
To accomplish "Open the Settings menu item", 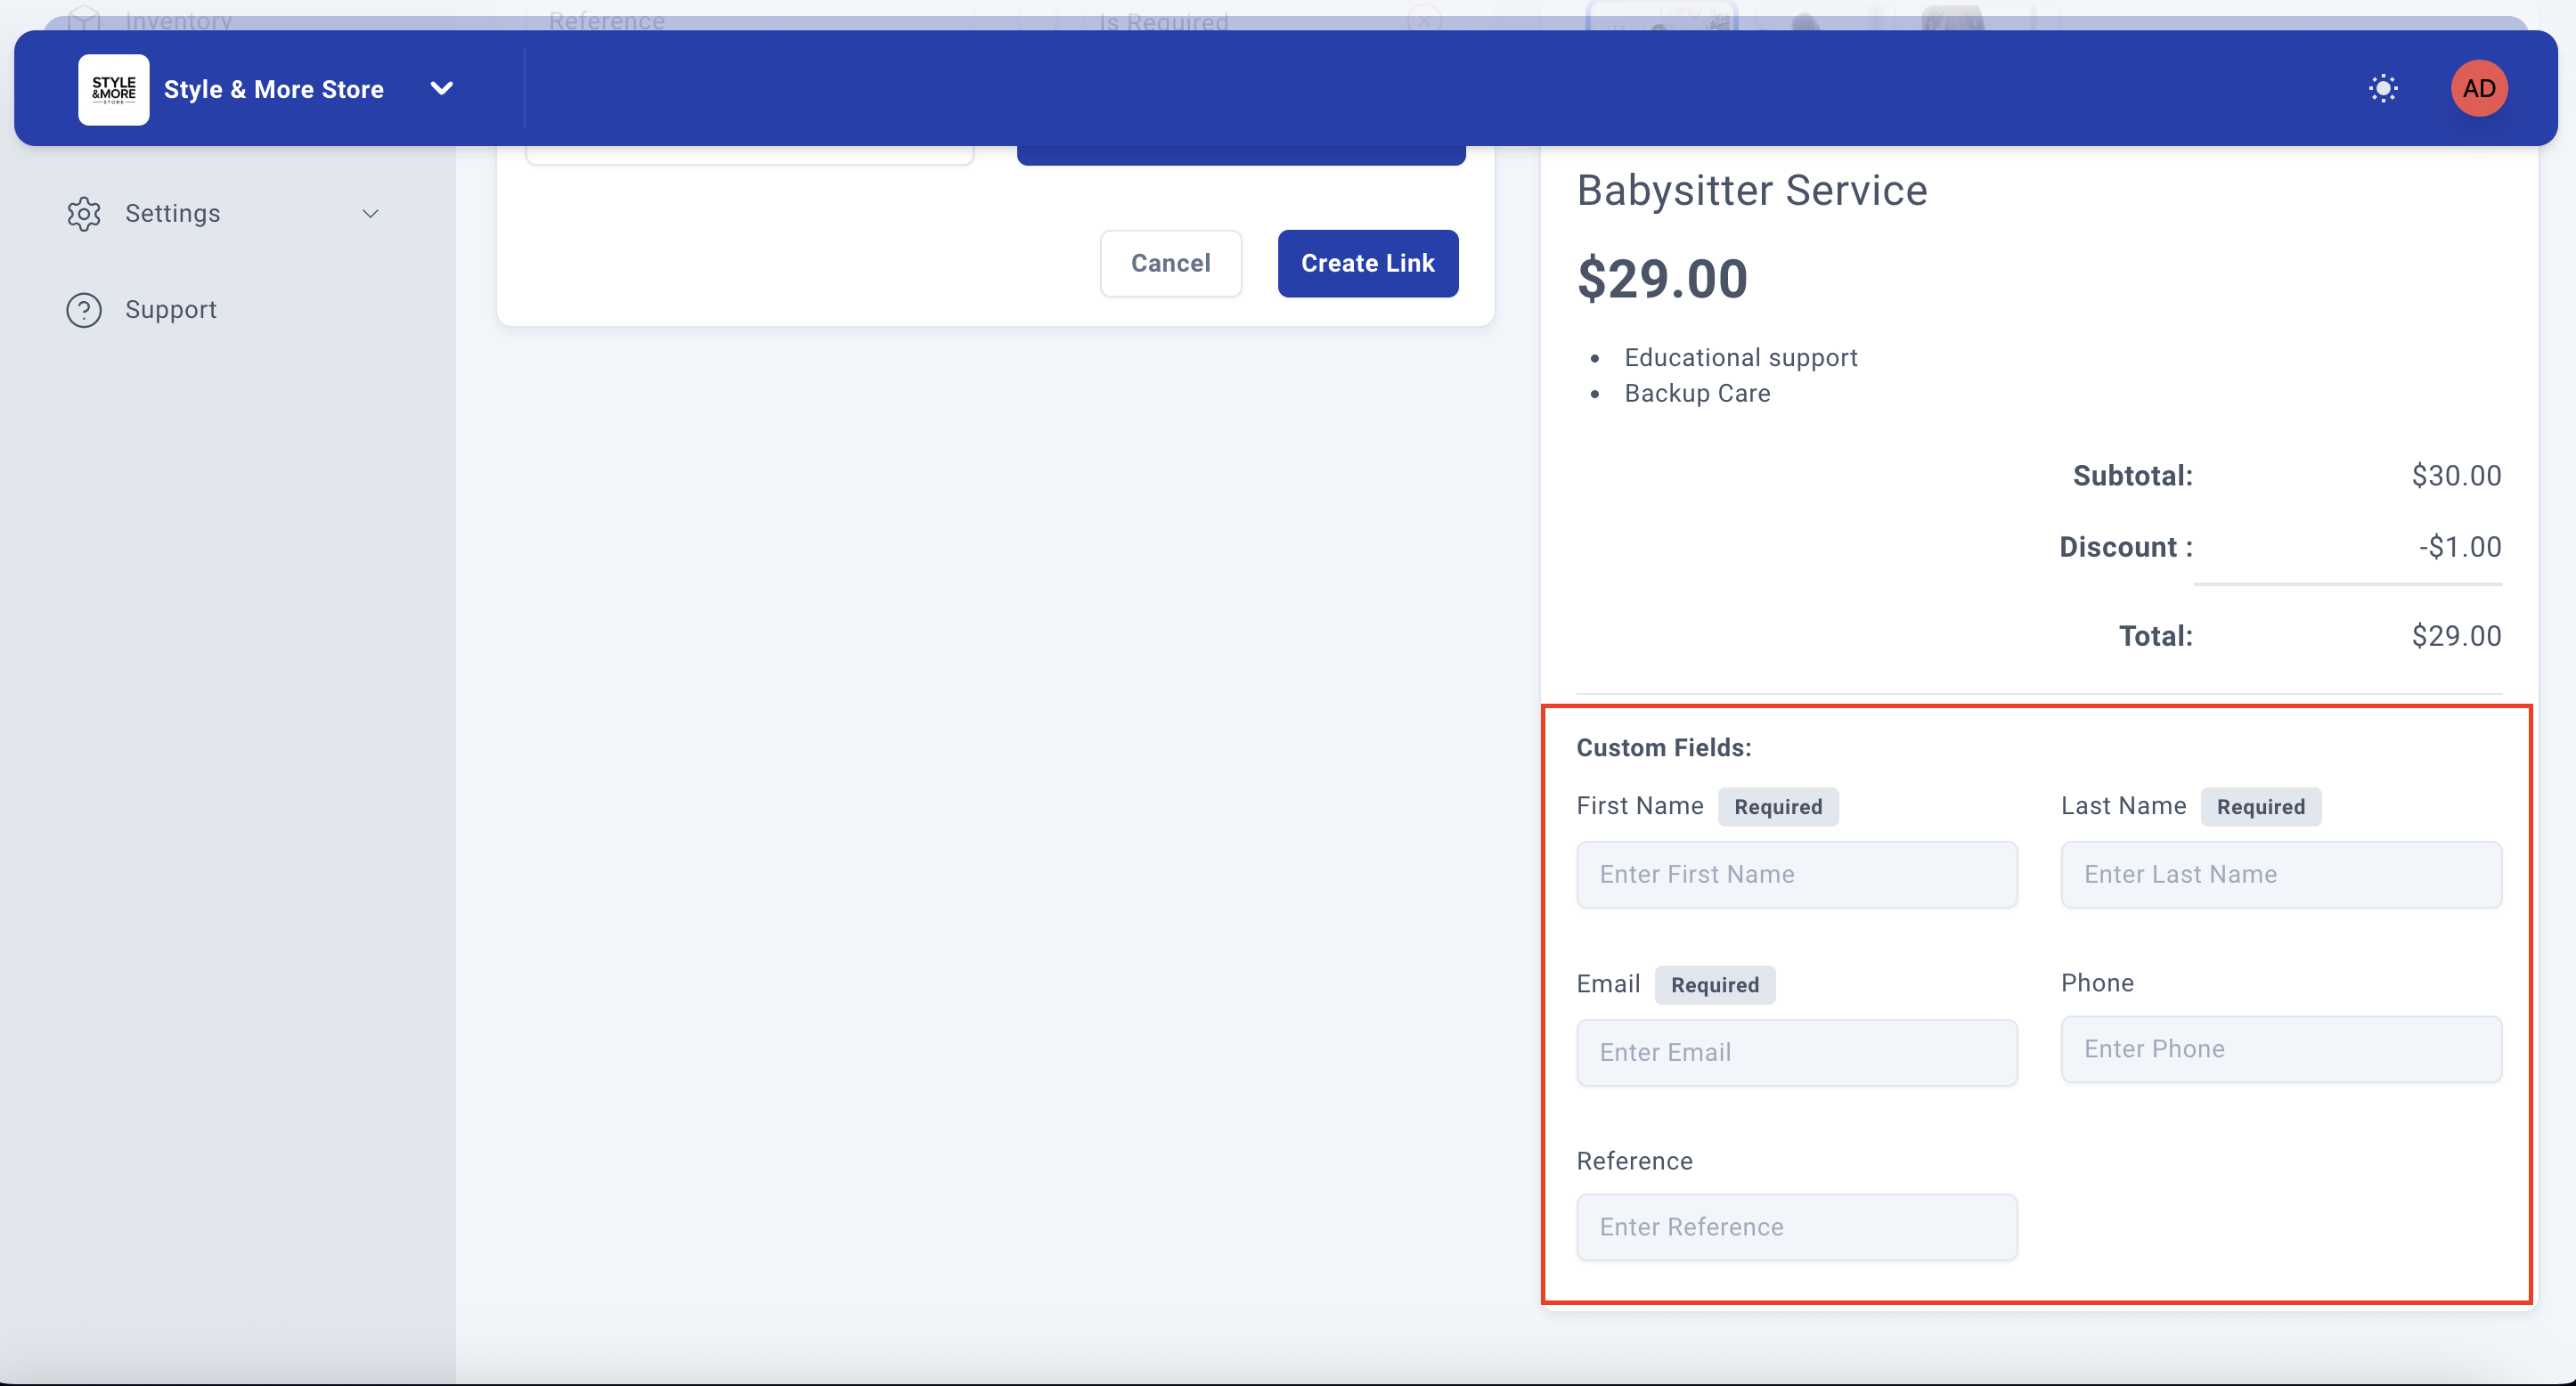I will 173,214.
